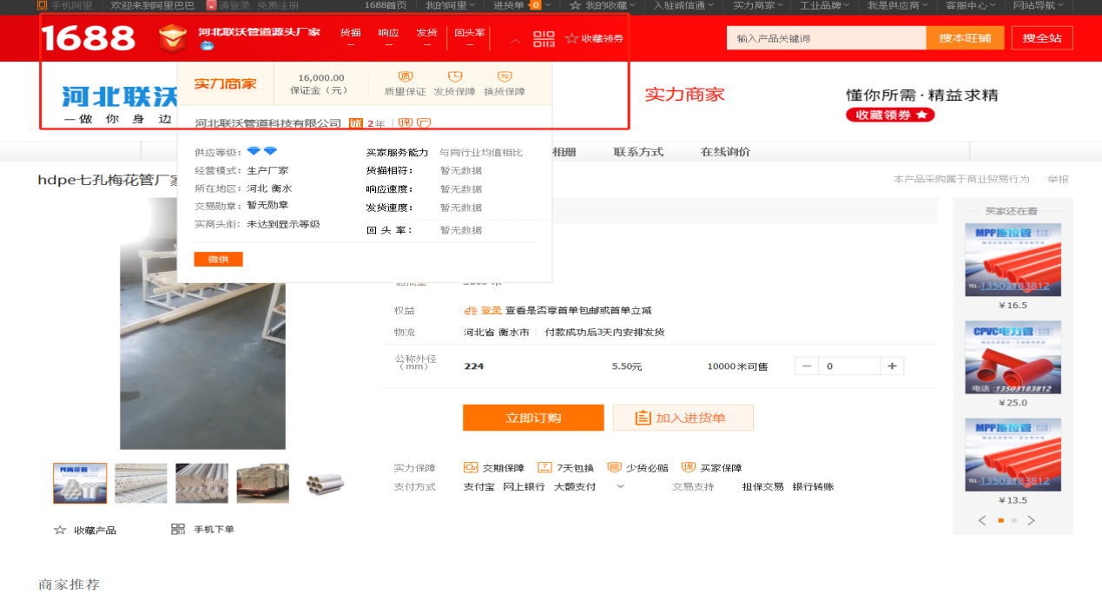Open the 联系方式 tab
The height and width of the screenshot is (600, 1102).
[638, 152]
